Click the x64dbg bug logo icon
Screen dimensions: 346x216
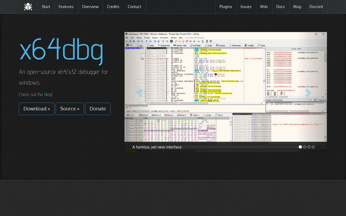28,7
